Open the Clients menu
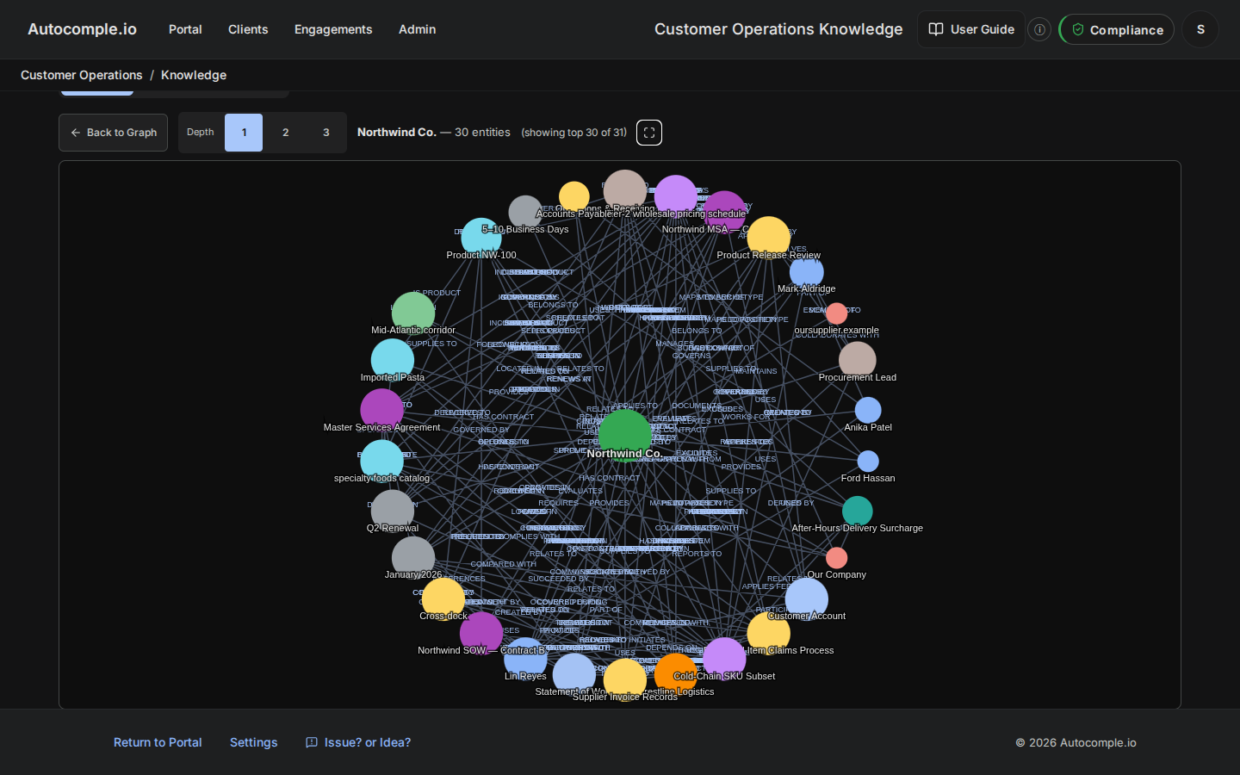This screenshot has width=1240, height=775. [248, 29]
